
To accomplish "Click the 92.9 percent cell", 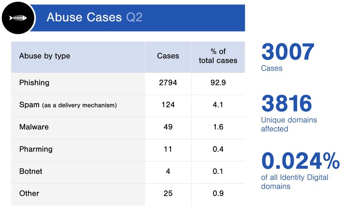I will click(218, 82).
